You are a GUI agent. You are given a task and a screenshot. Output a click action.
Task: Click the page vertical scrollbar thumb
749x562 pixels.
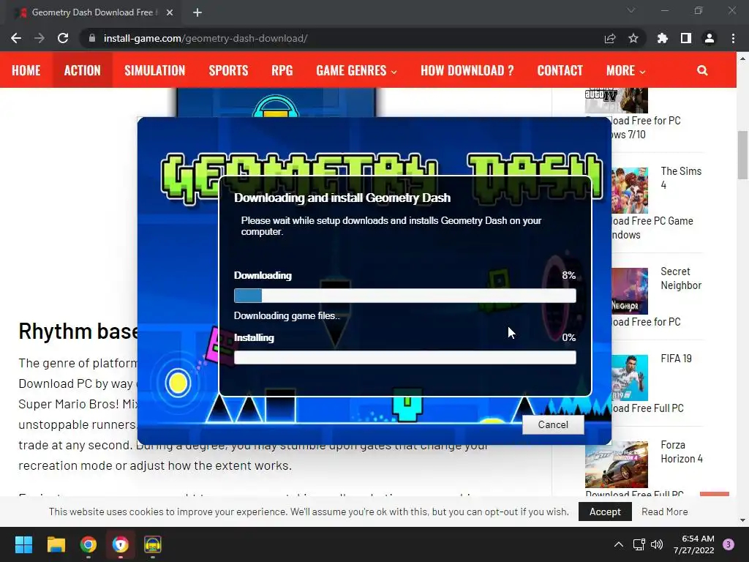pos(742,155)
